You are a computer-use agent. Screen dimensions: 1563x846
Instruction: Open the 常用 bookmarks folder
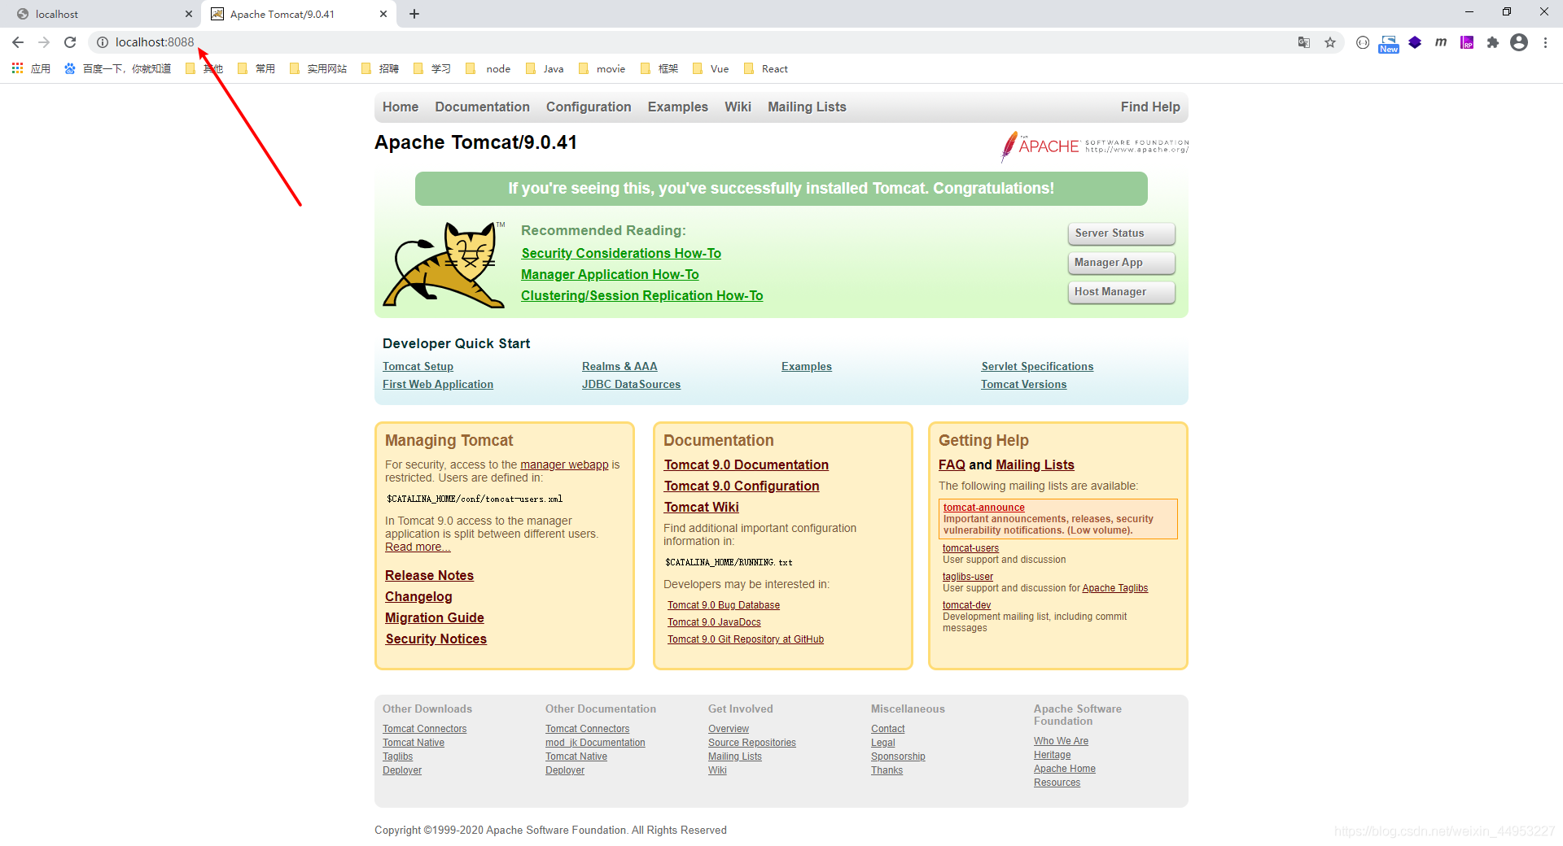point(256,69)
